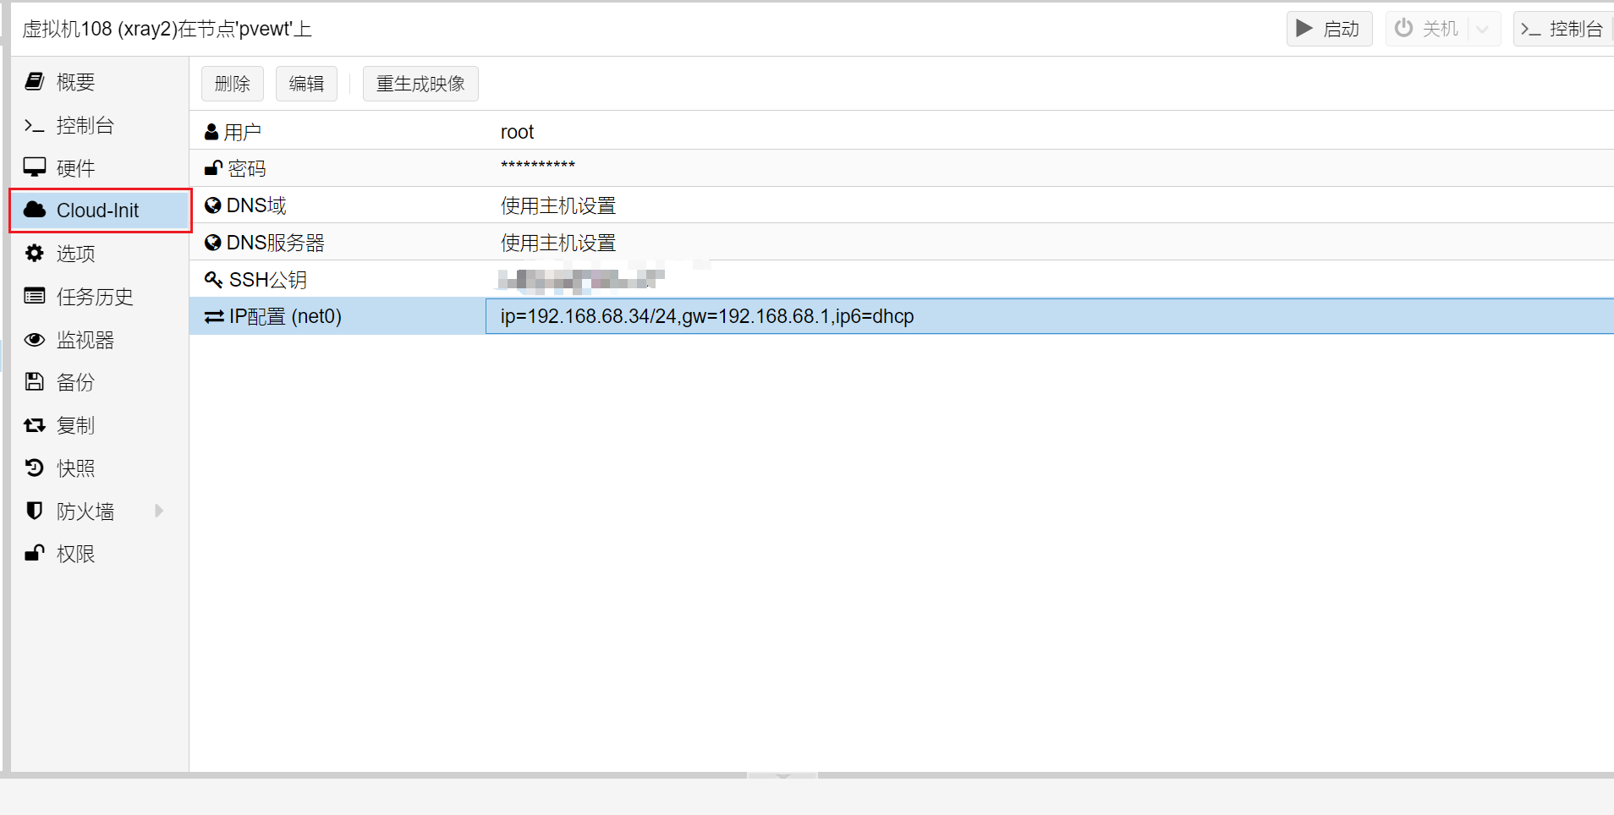
Task: Click the 防火墙 shield icon
Action: click(34, 511)
